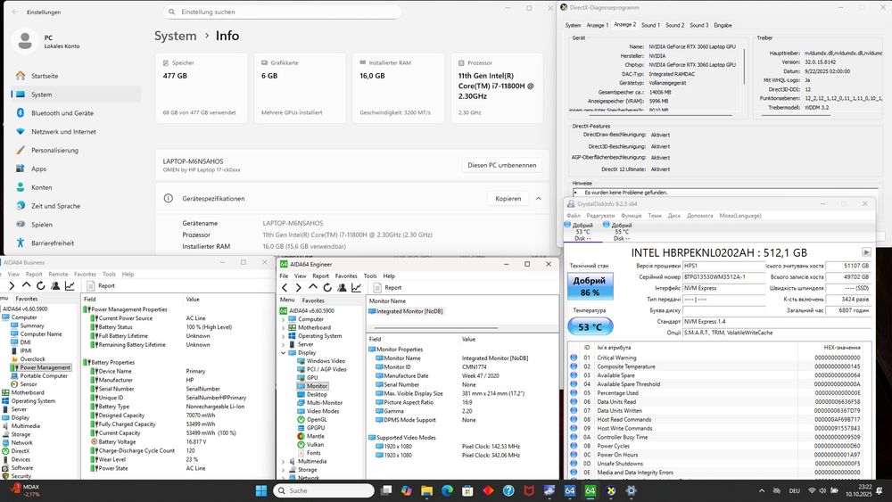Go back with the Einstellungen arrow
This screenshot has width=892, height=502.
15,12
